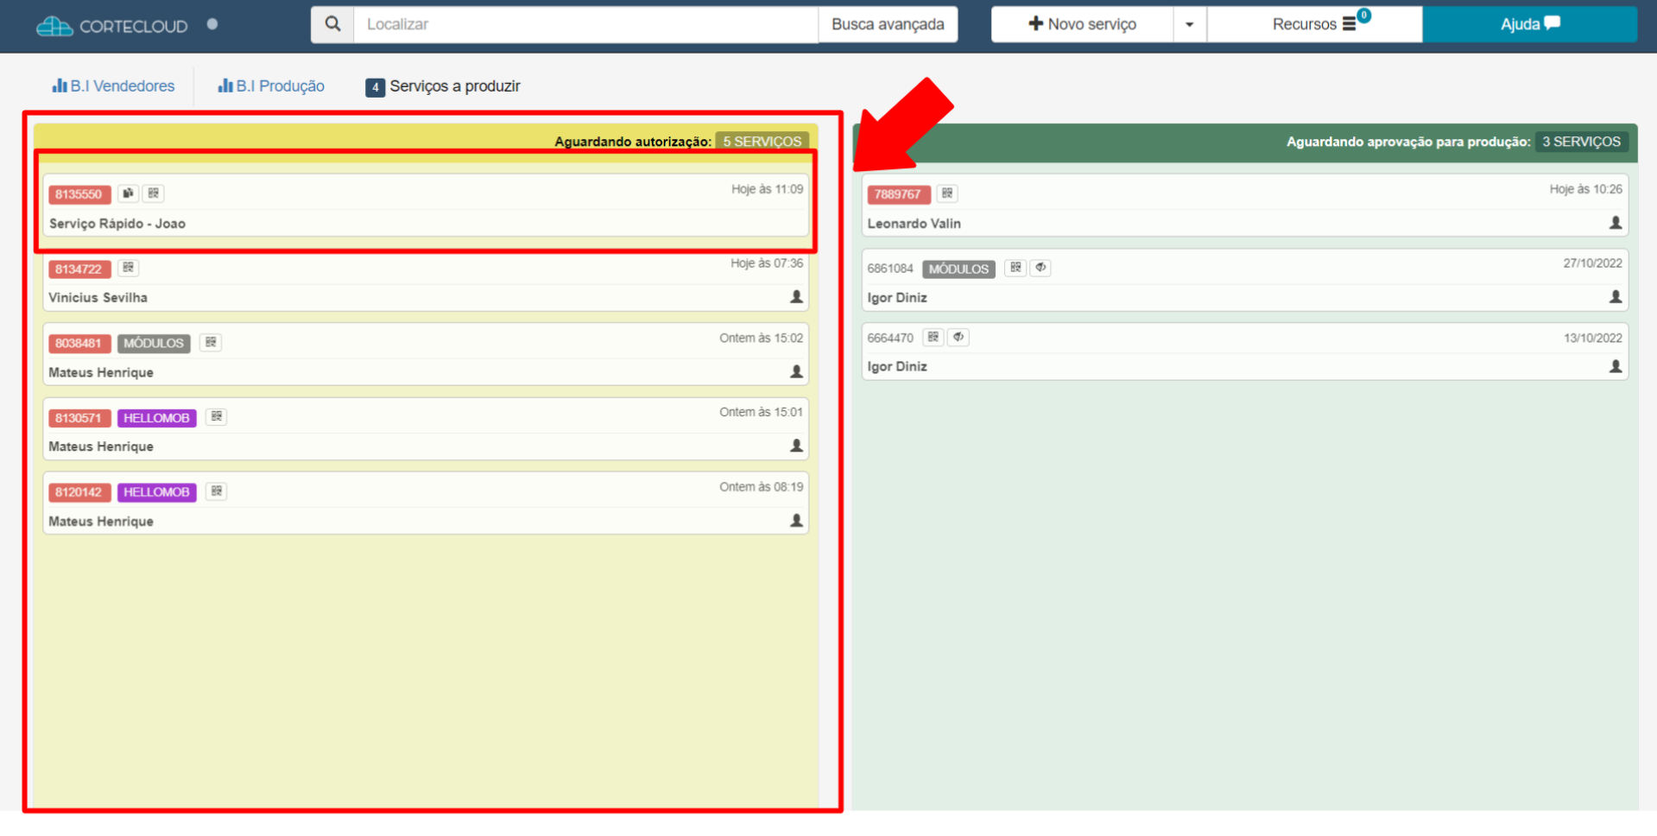Click the user icon on Leonardo Valin card
Image resolution: width=1657 pixels, height=836 pixels.
click(1616, 223)
